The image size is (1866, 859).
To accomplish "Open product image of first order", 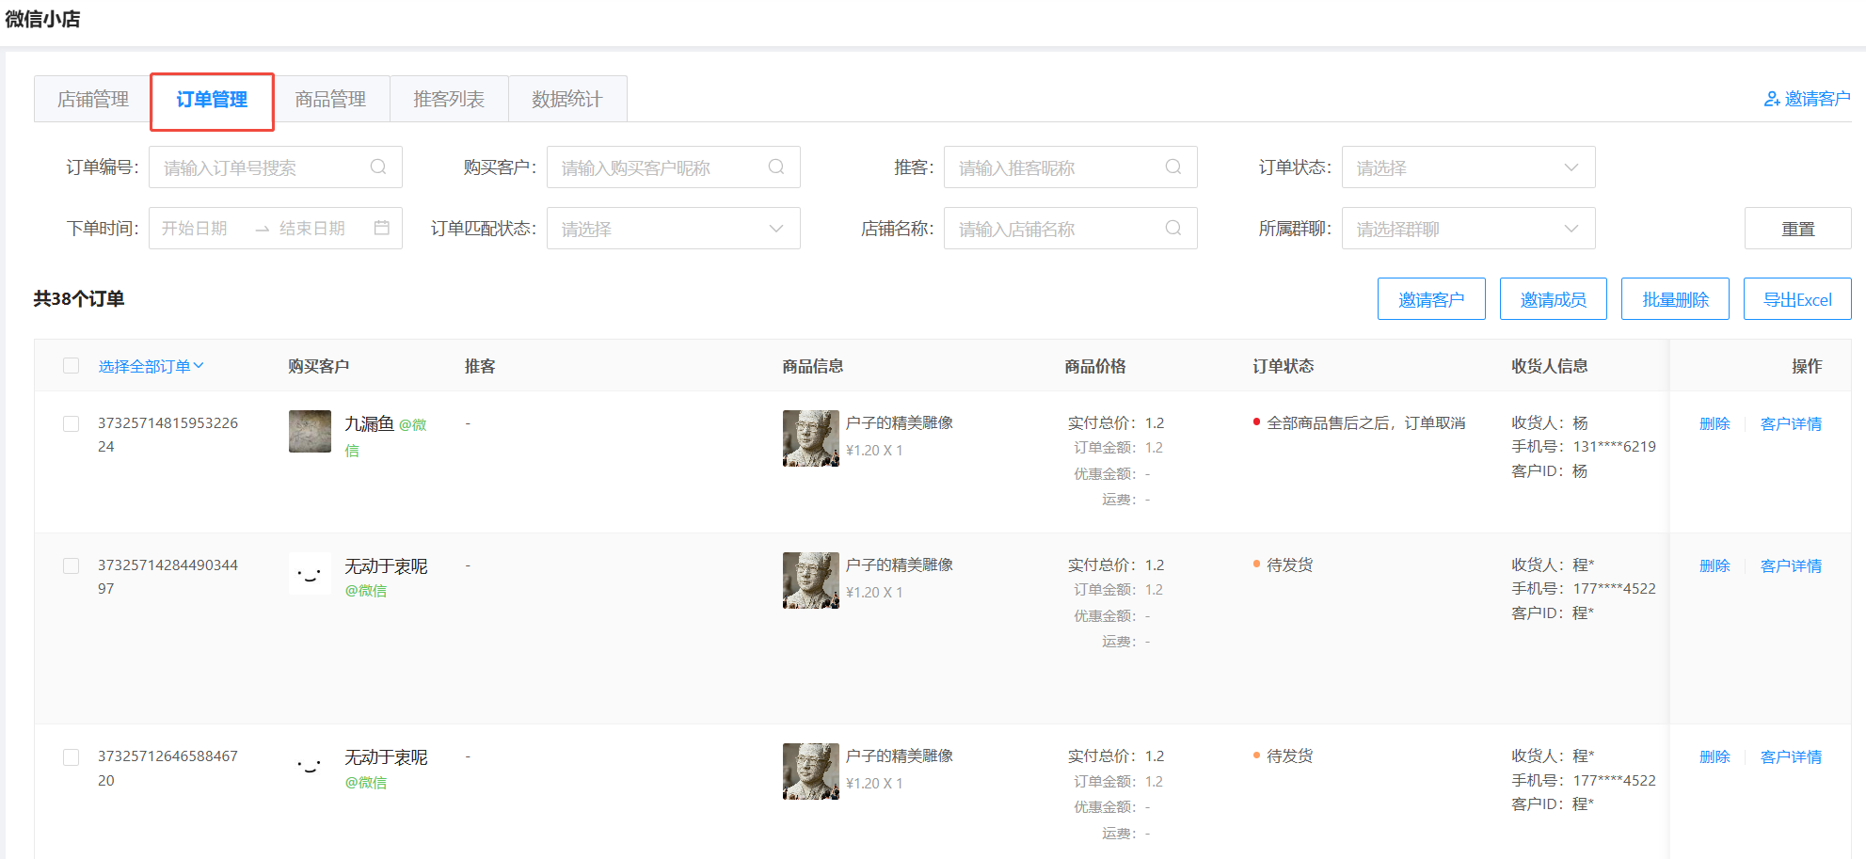I will tap(810, 438).
